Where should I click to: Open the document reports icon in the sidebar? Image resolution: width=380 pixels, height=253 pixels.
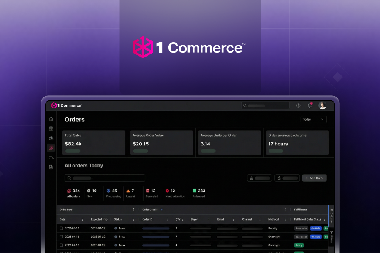pos(51,167)
